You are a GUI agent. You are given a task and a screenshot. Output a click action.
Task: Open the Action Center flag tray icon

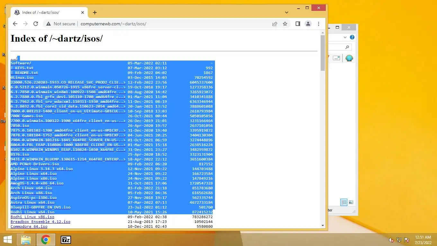407,240
